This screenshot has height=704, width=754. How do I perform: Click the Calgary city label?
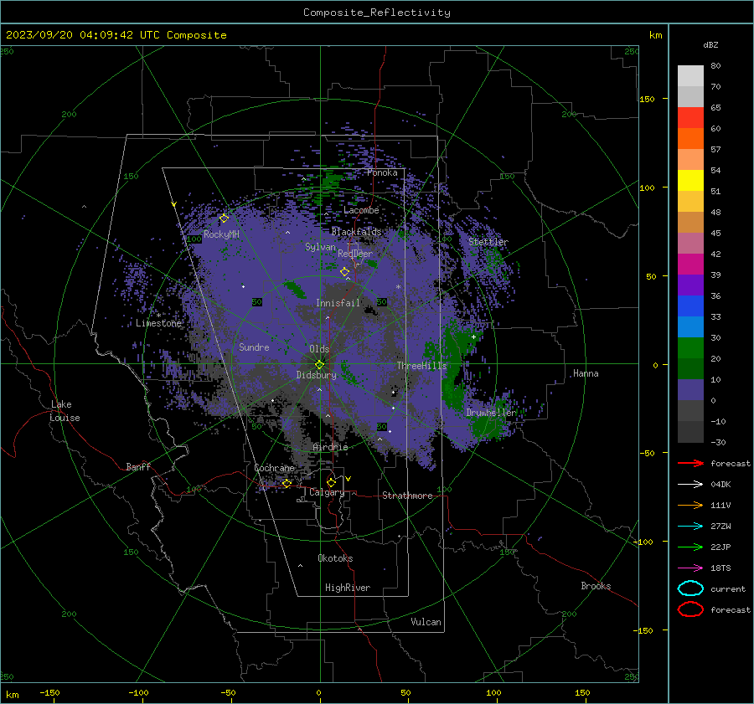click(x=327, y=492)
